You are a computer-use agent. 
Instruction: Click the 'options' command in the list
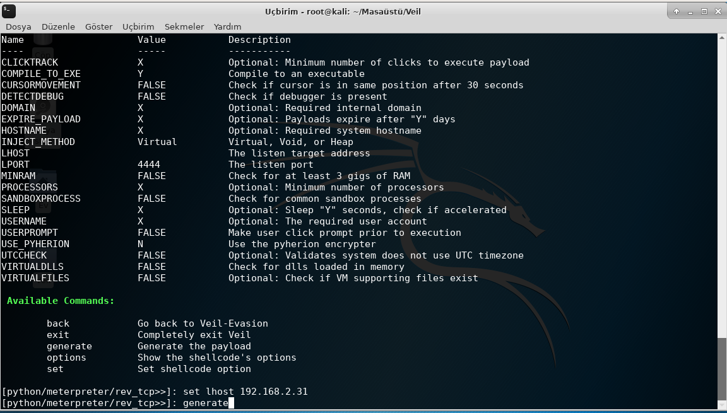point(66,358)
